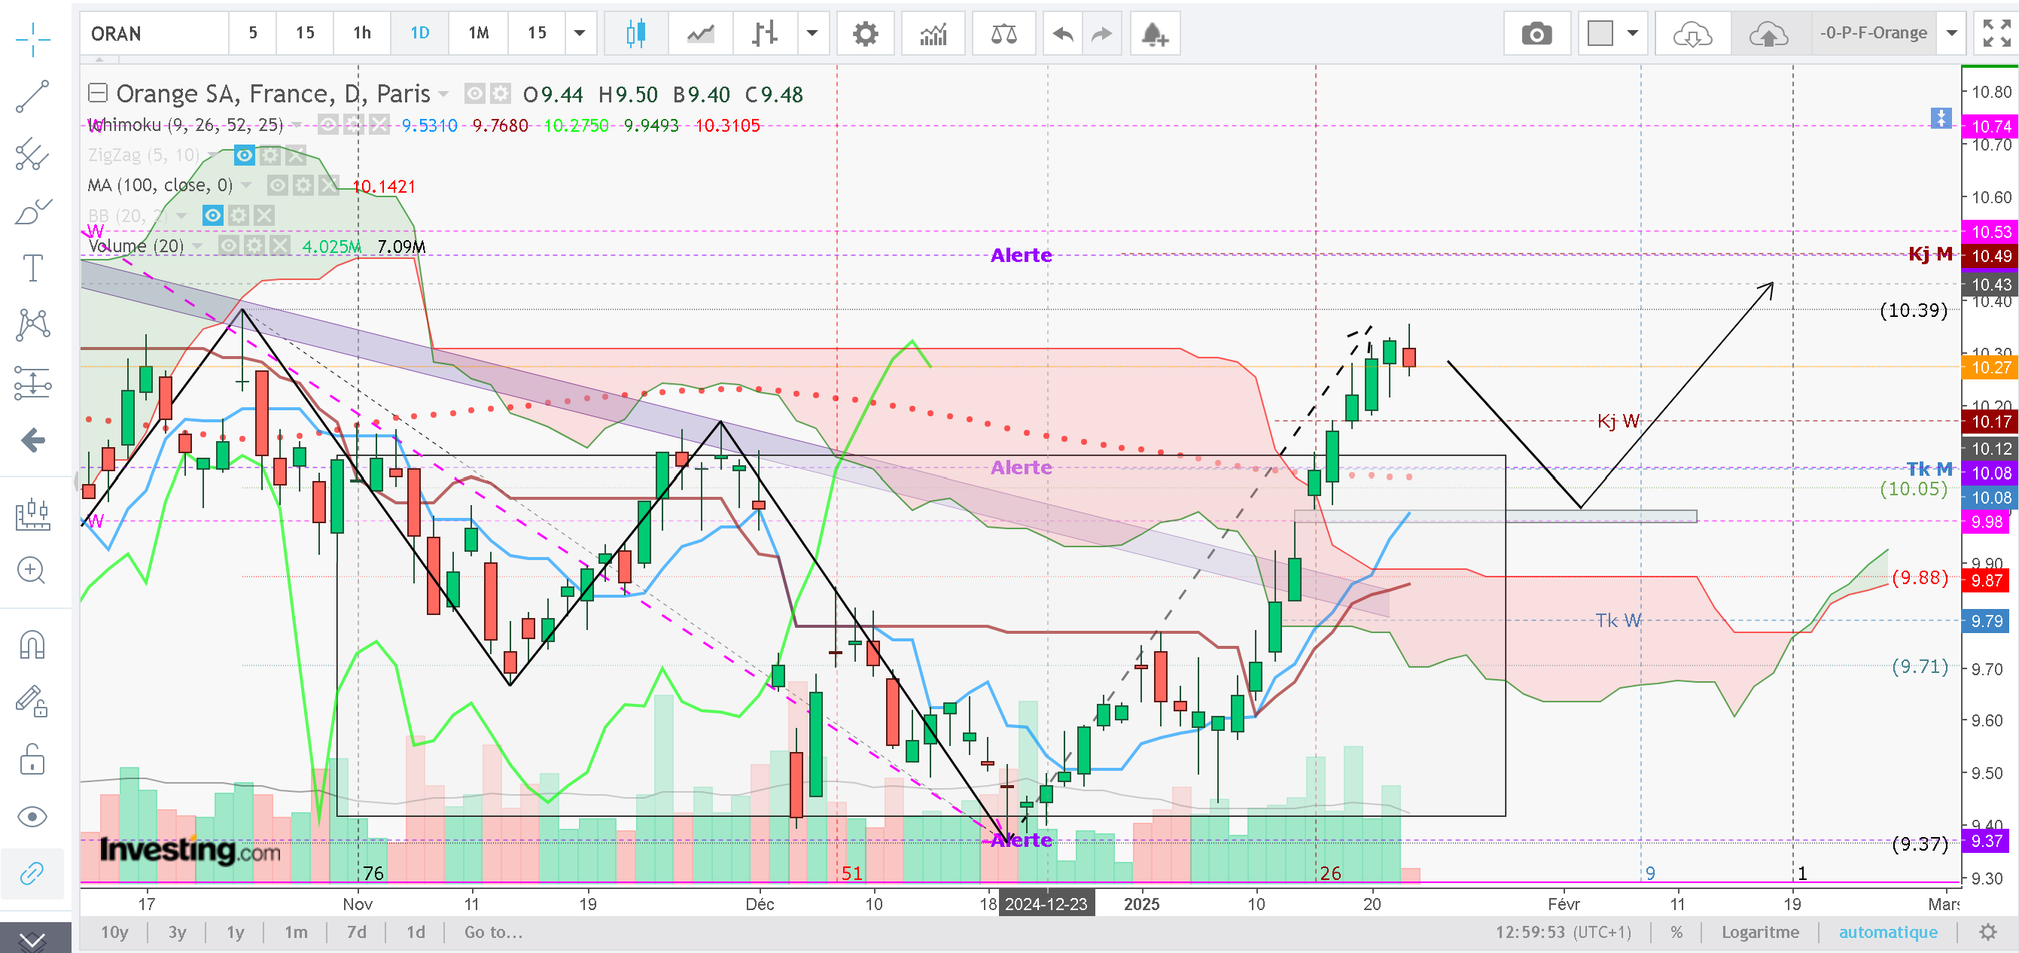
Task: Remove the Ichimoku indicator
Action: [x=379, y=125]
